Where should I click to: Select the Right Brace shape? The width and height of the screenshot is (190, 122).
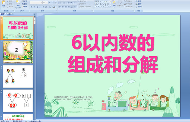(108, 6)
